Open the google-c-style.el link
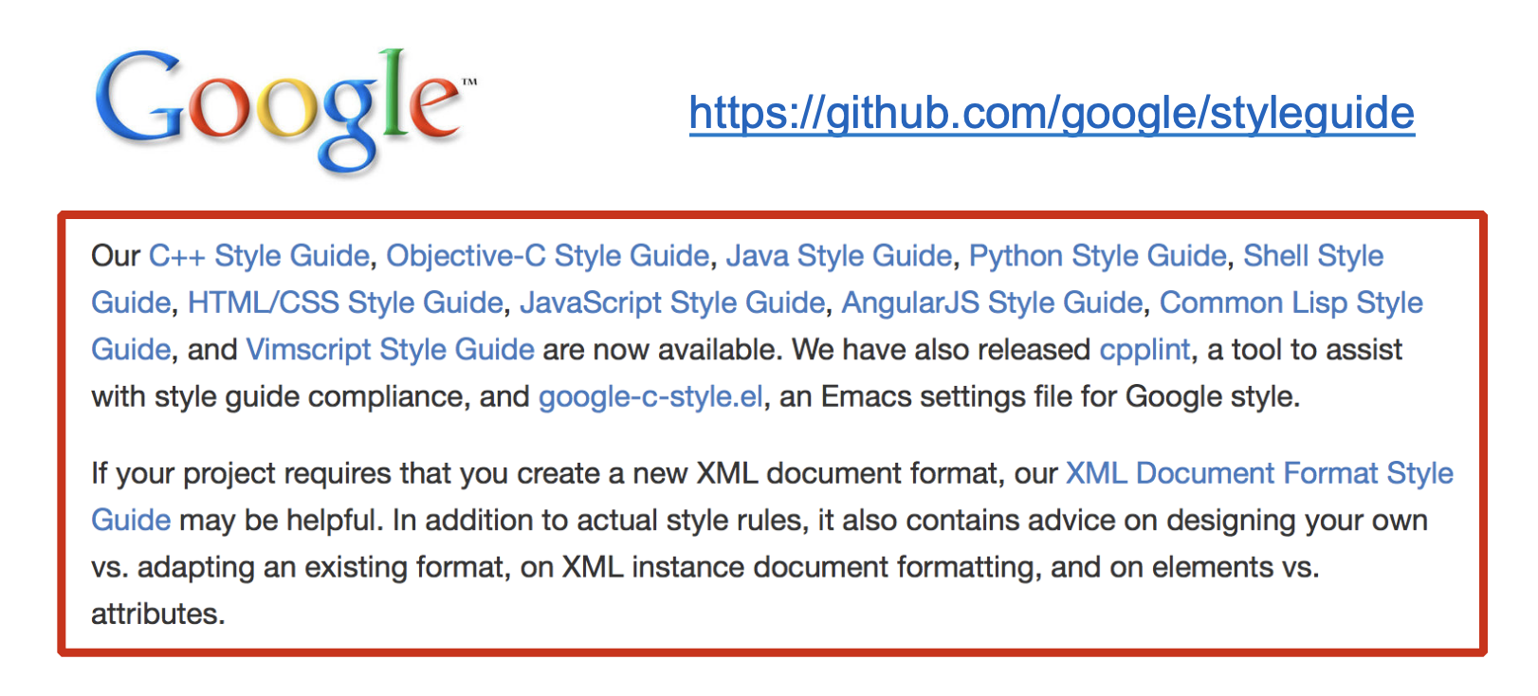The image size is (1538, 696). pyautogui.click(x=650, y=396)
